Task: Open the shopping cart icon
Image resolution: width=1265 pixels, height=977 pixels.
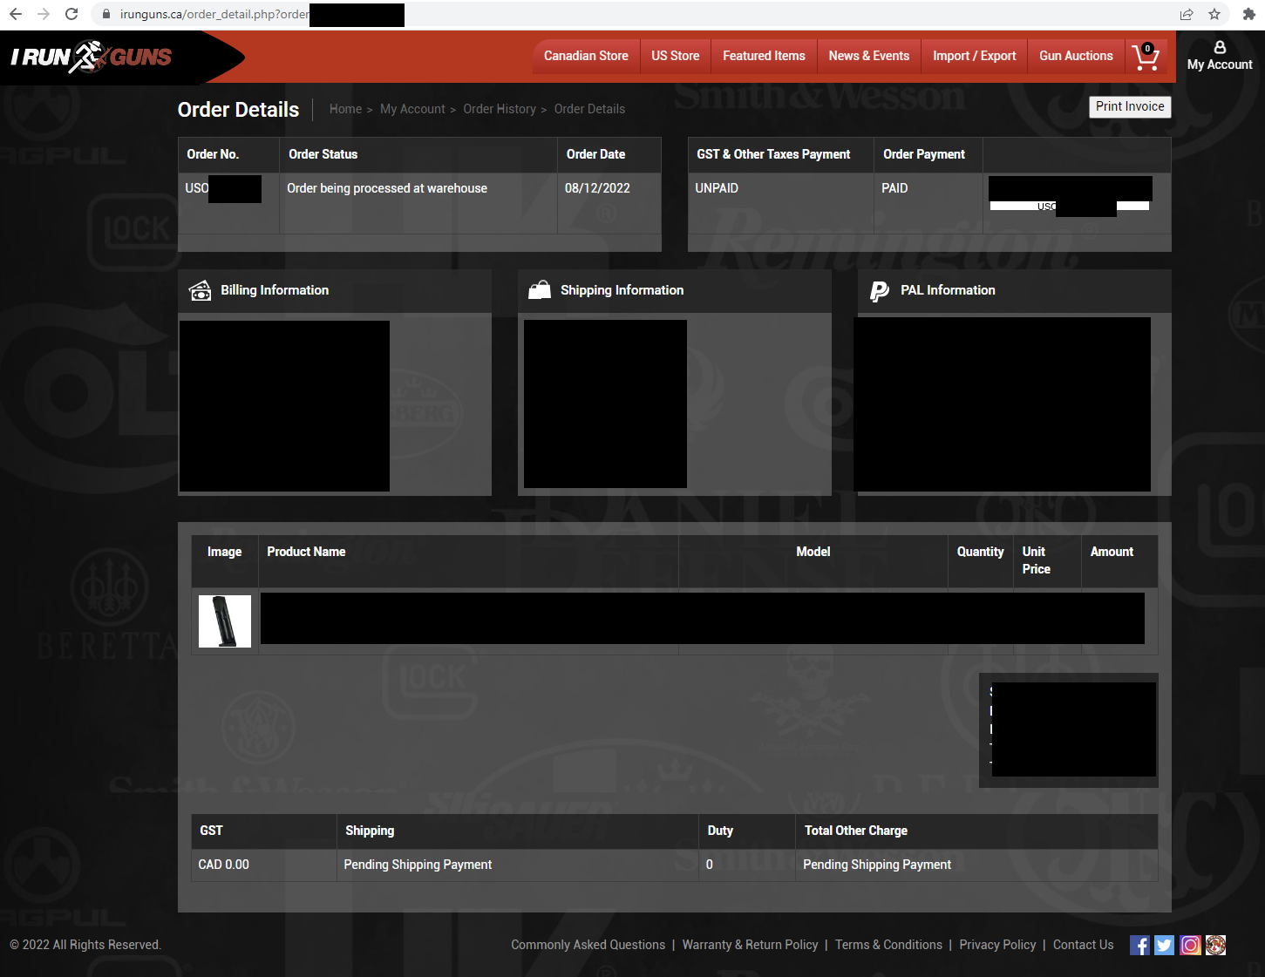Action: coord(1145,57)
